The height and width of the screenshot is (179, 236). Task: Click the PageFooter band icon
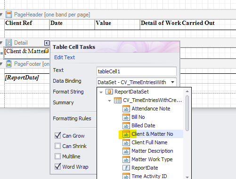click(x=8, y=64)
